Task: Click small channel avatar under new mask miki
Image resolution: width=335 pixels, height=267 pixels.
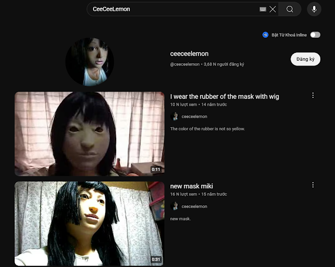Action: coord(174,206)
